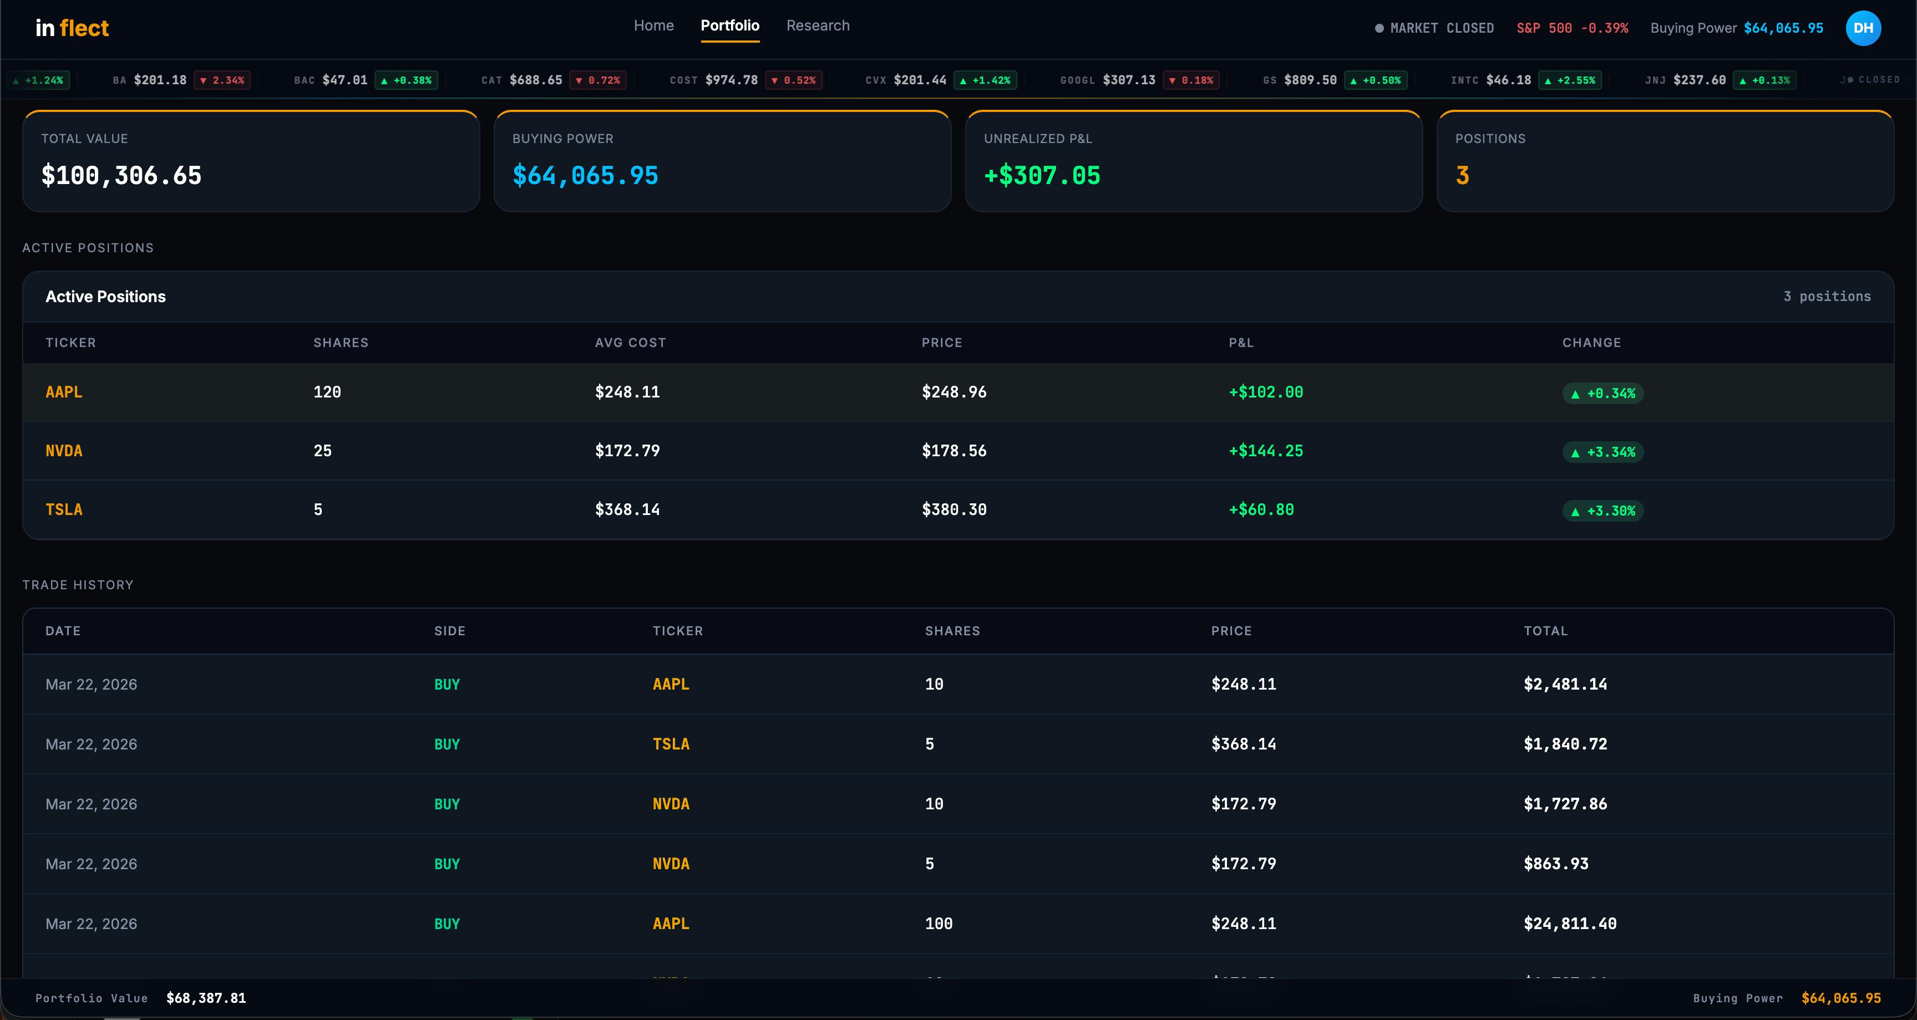
Task: Open the DH user avatar menu
Action: point(1863,28)
